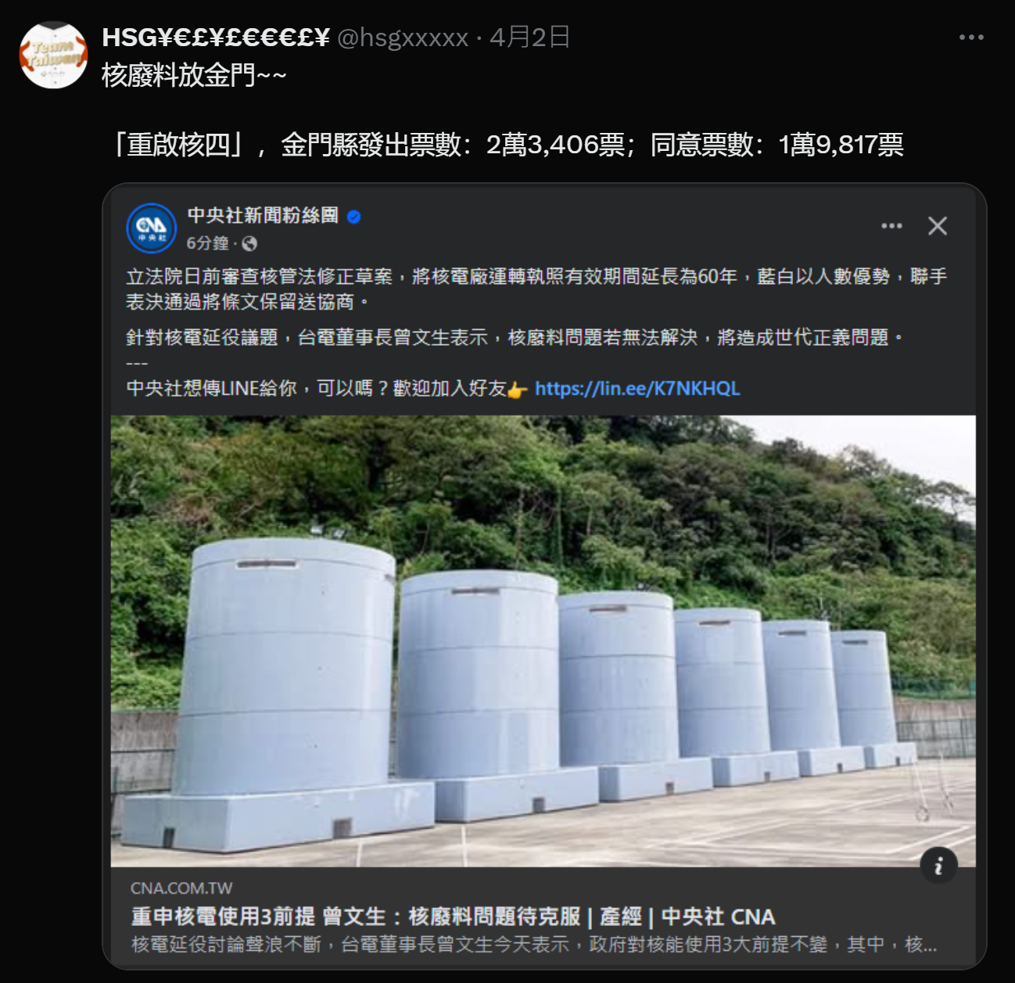Click the HSG display name
This screenshot has height=983, width=1015.
tap(216, 38)
